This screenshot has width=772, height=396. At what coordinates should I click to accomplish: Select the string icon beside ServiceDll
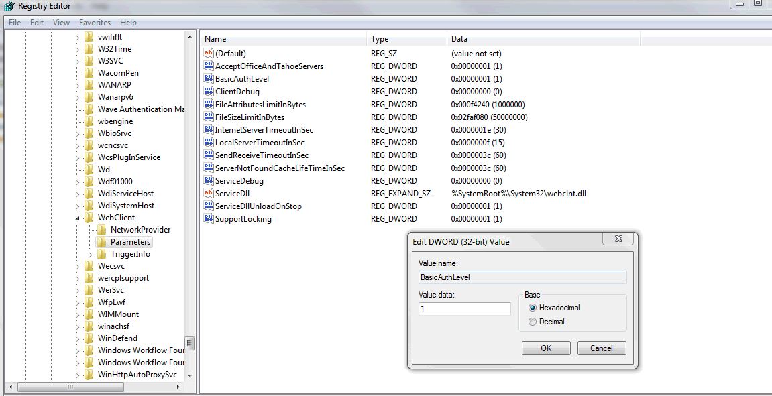coord(209,194)
